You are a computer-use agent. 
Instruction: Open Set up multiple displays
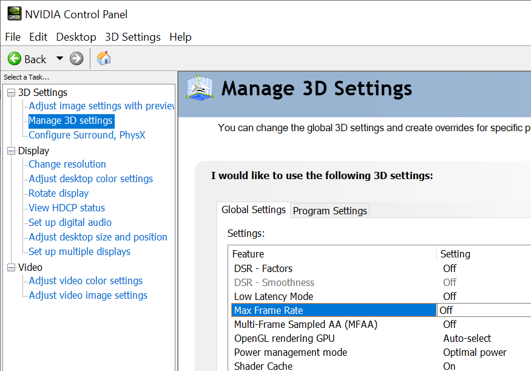(x=79, y=252)
